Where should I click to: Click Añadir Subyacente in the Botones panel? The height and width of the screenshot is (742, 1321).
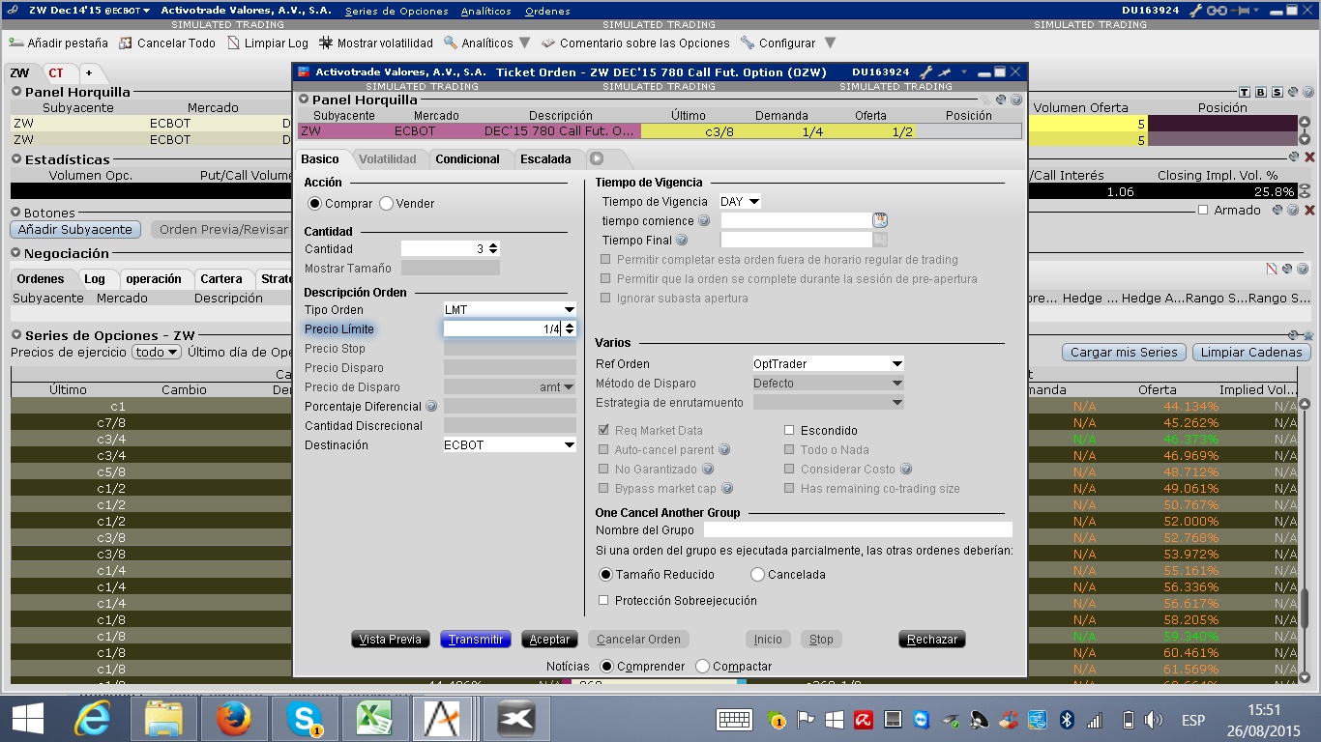point(75,230)
